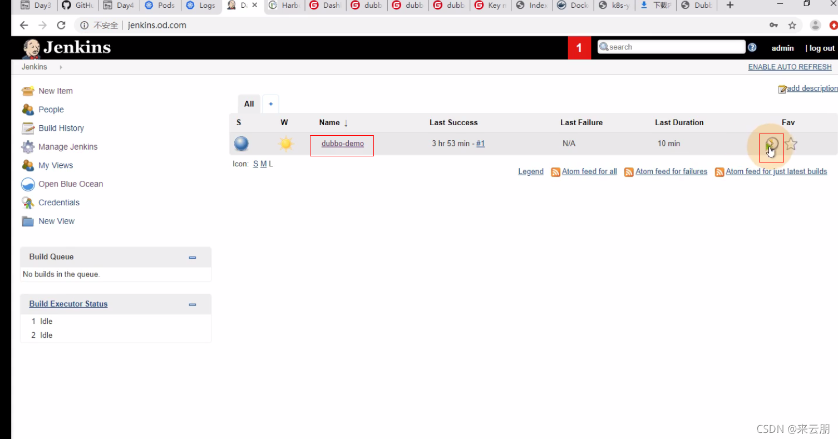Click browser back arrow
The image size is (838, 439).
[x=23, y=25]
